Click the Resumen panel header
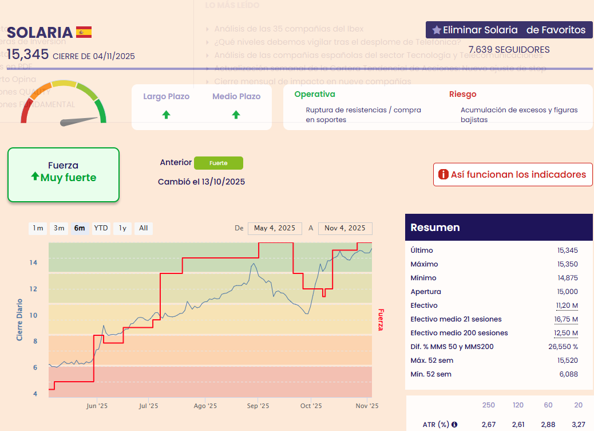 (x=499, y=228)
